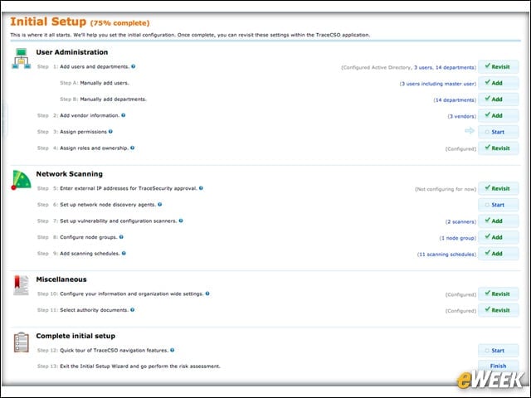Click Add button for manually add departments

point(498,99)
